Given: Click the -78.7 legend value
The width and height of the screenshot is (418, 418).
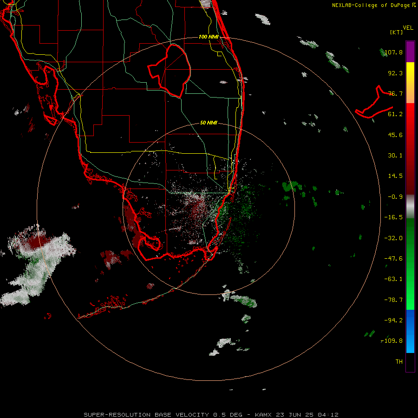Looking at the screenshot, I should pyautogui.click(x=393, y=300).
